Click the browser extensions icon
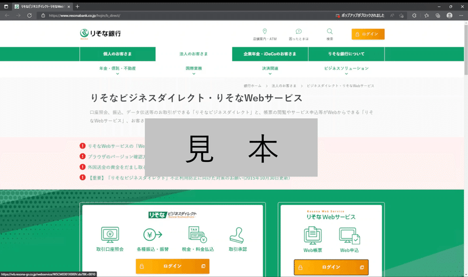 pos(414,16)
